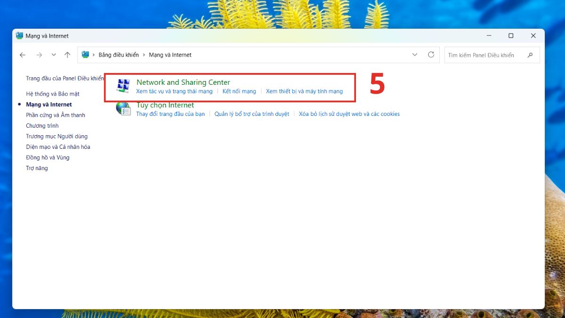Open the Trợ năng category
Viewport: 565px width, 318px height.
pyautogui.click(x=37, y=168)
